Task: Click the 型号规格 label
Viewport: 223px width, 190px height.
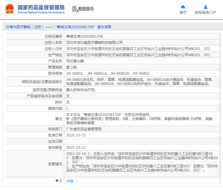Action: point(55,74)
